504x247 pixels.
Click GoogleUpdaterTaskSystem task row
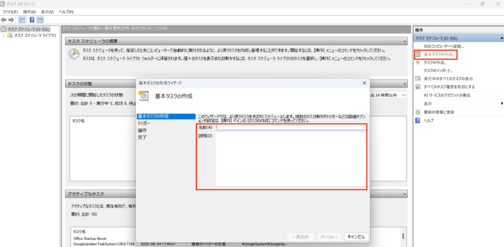(x=104, y=244)
